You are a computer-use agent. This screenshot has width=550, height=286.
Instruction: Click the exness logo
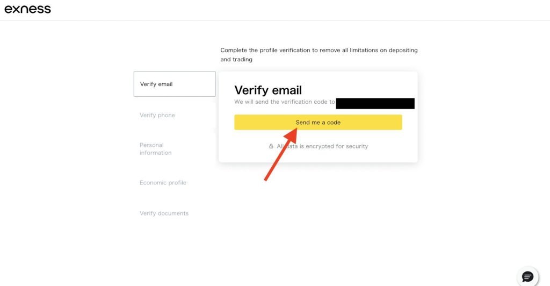(27, 9)
